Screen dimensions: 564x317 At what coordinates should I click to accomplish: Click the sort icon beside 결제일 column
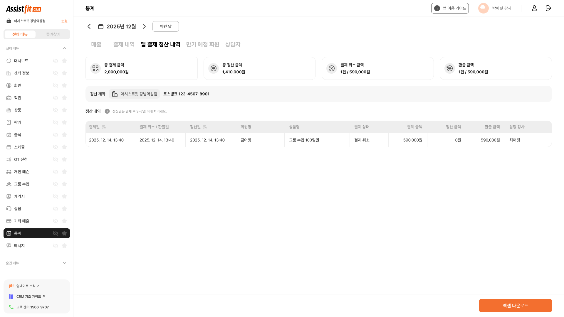tap(104, 127)
